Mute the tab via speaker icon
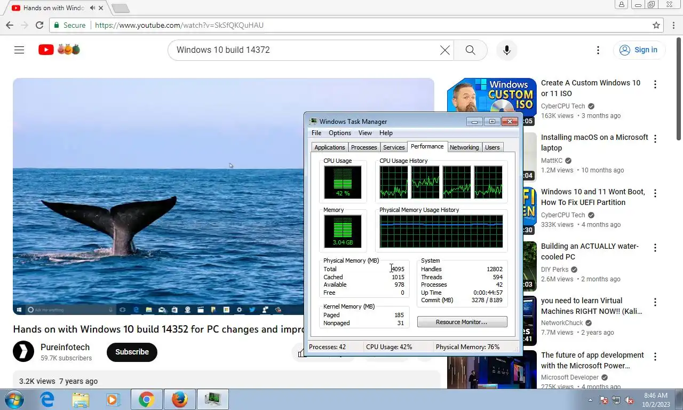This screenshot has height=410, width=683. pos(92,8)
